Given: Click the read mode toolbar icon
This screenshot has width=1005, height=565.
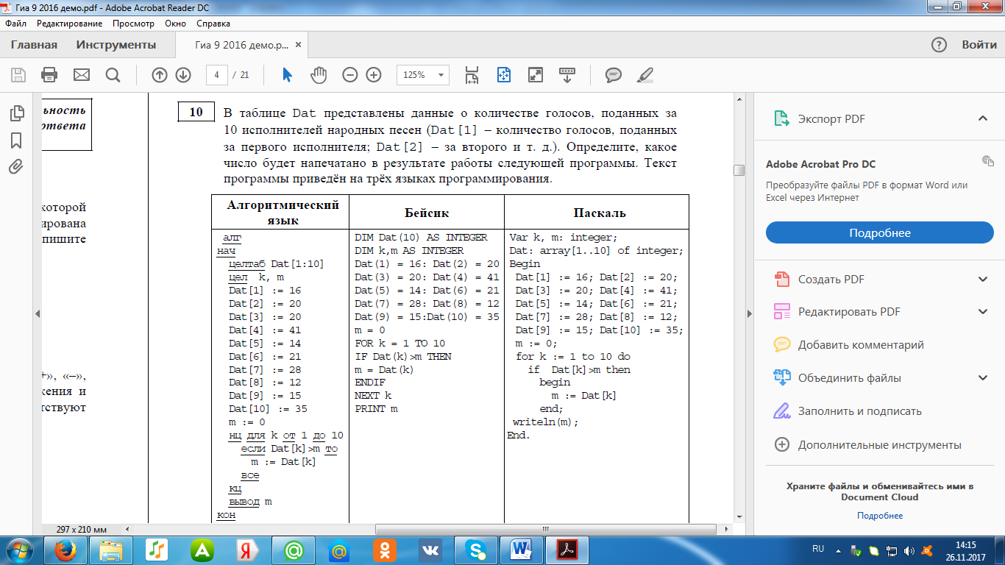Looking at the screenshot, I should (x=567, y=74).
